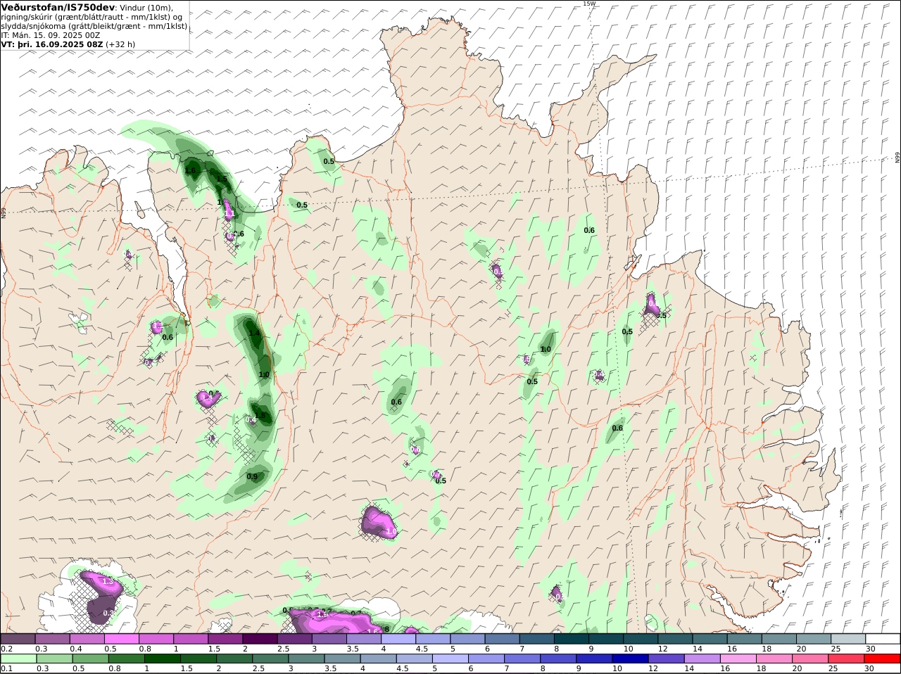Select the light periwinkle 4 swatch in the upper legend
This screenshot has width=901, height=674.
[x=398, y=639]
